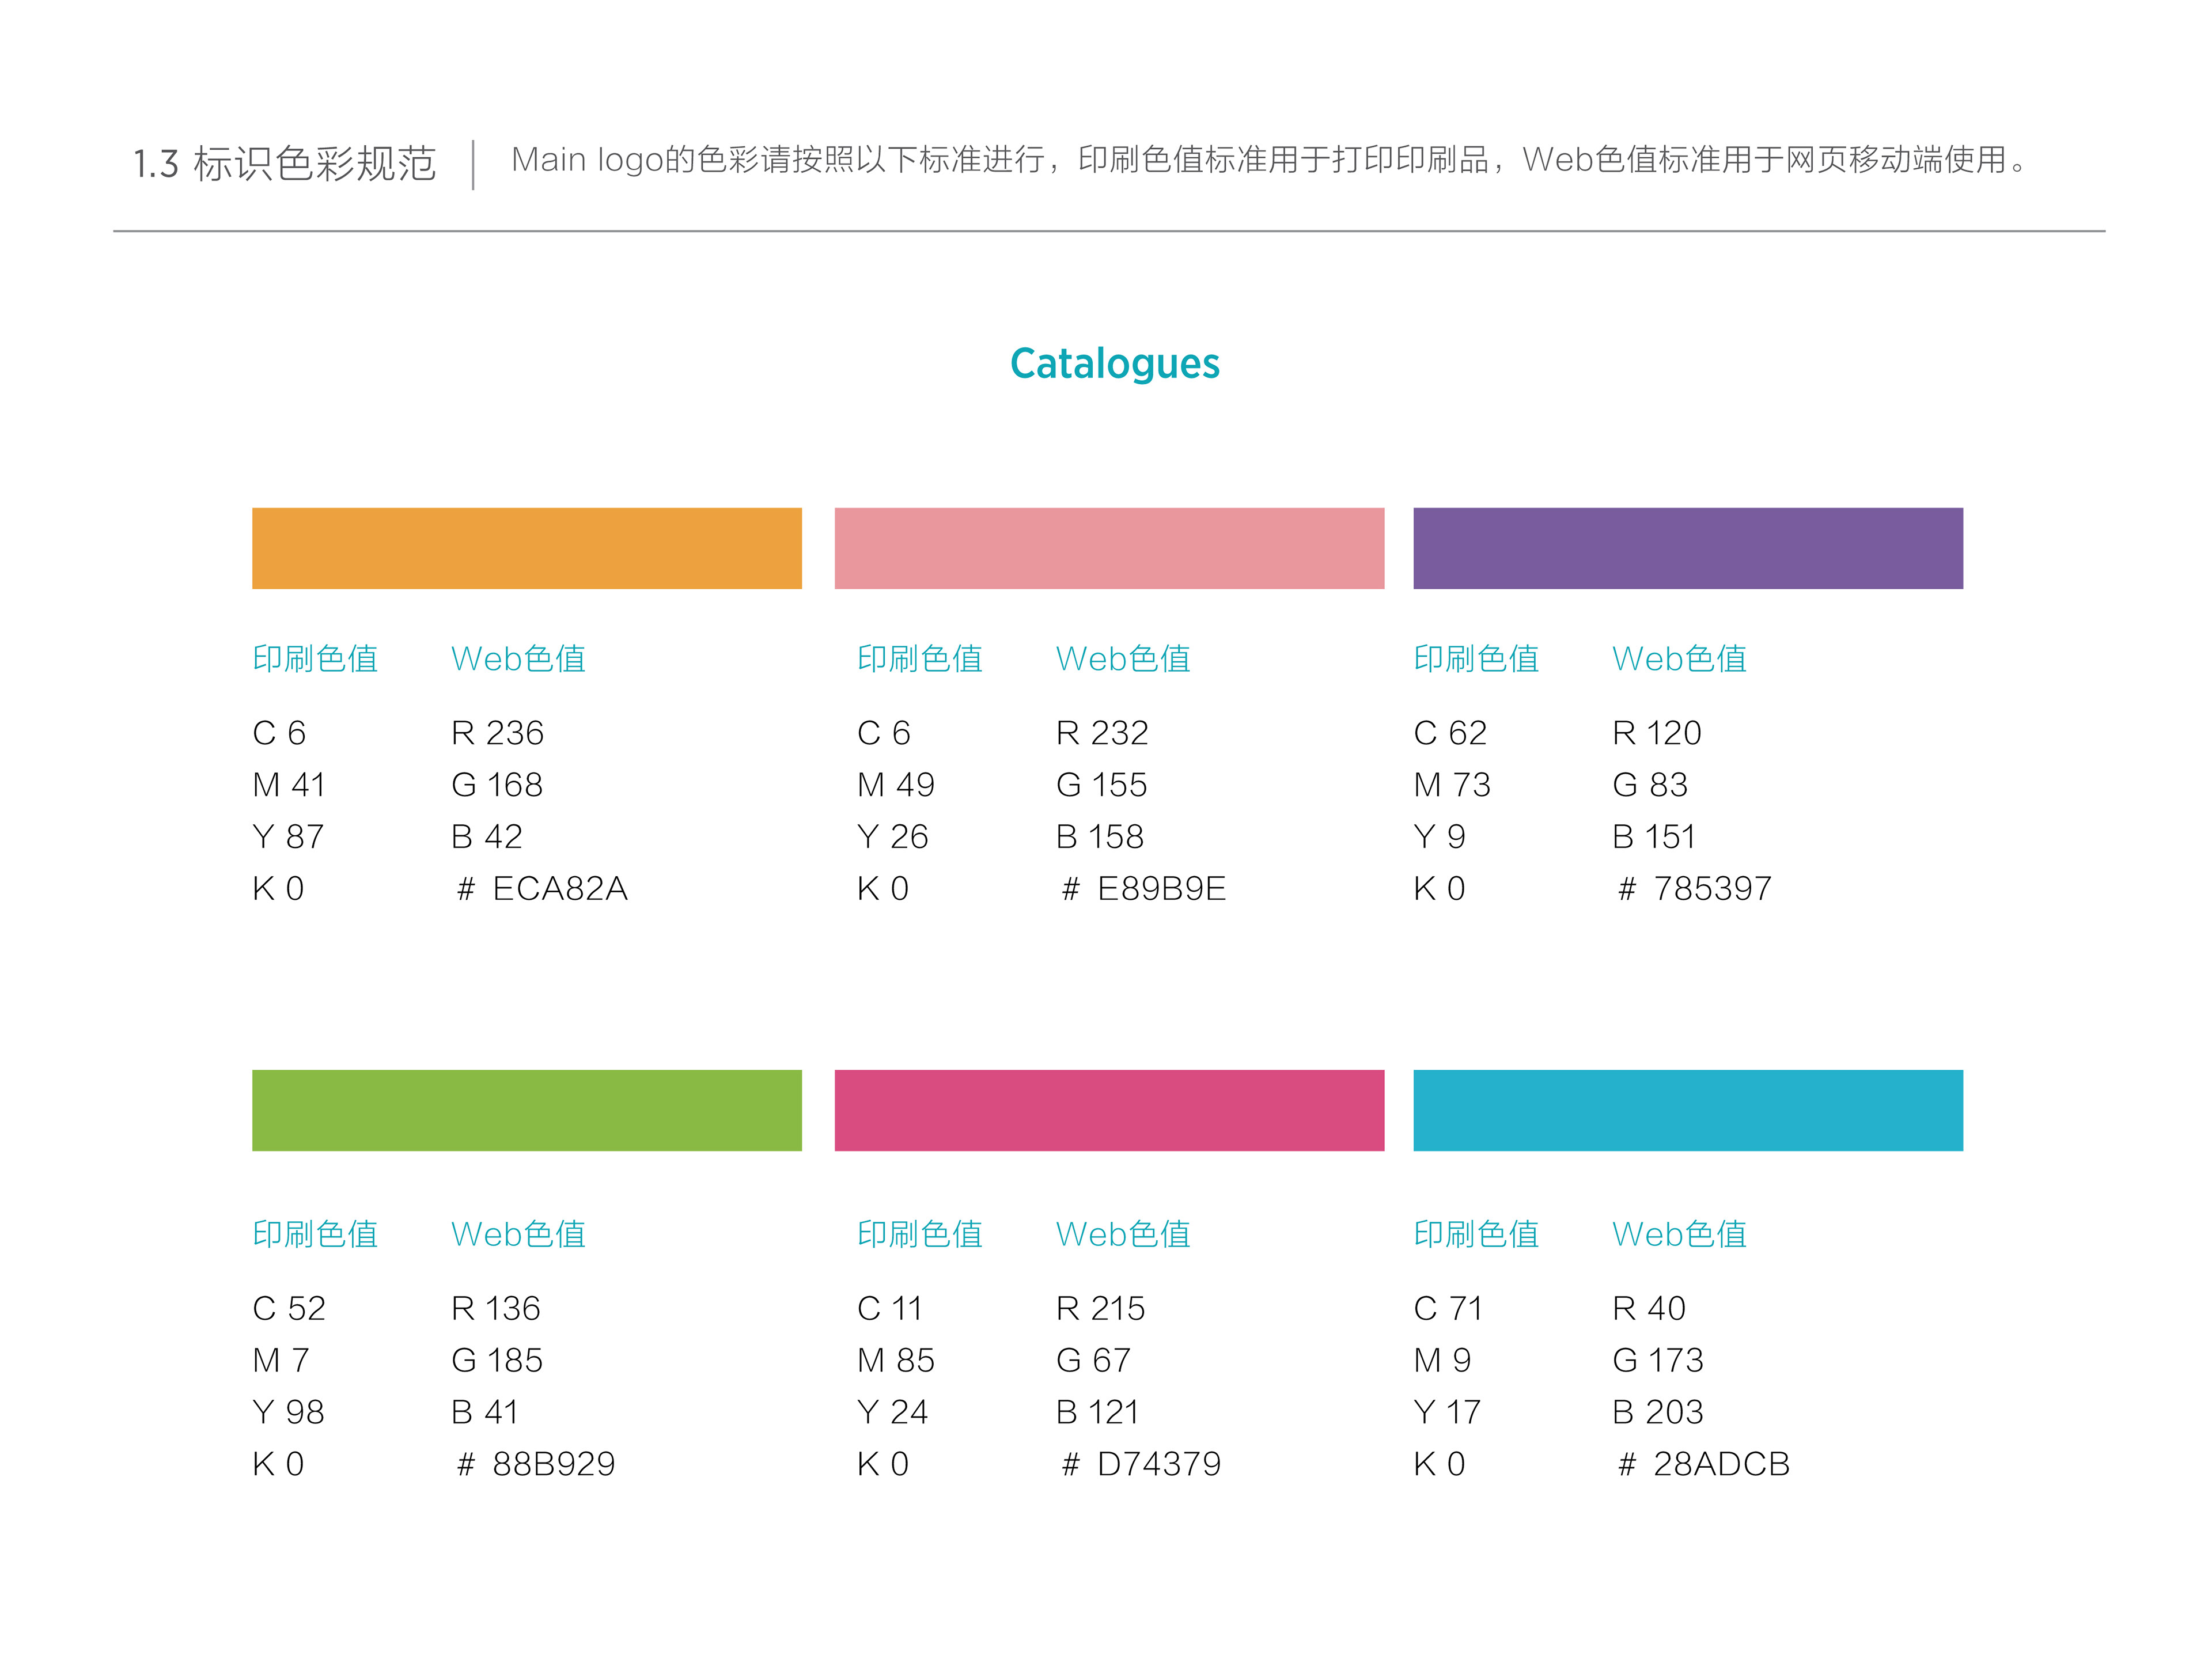The image size is (2212, 1659).
Task: Click the magenta D74379 color swatch
Action: (1109, 1110)
